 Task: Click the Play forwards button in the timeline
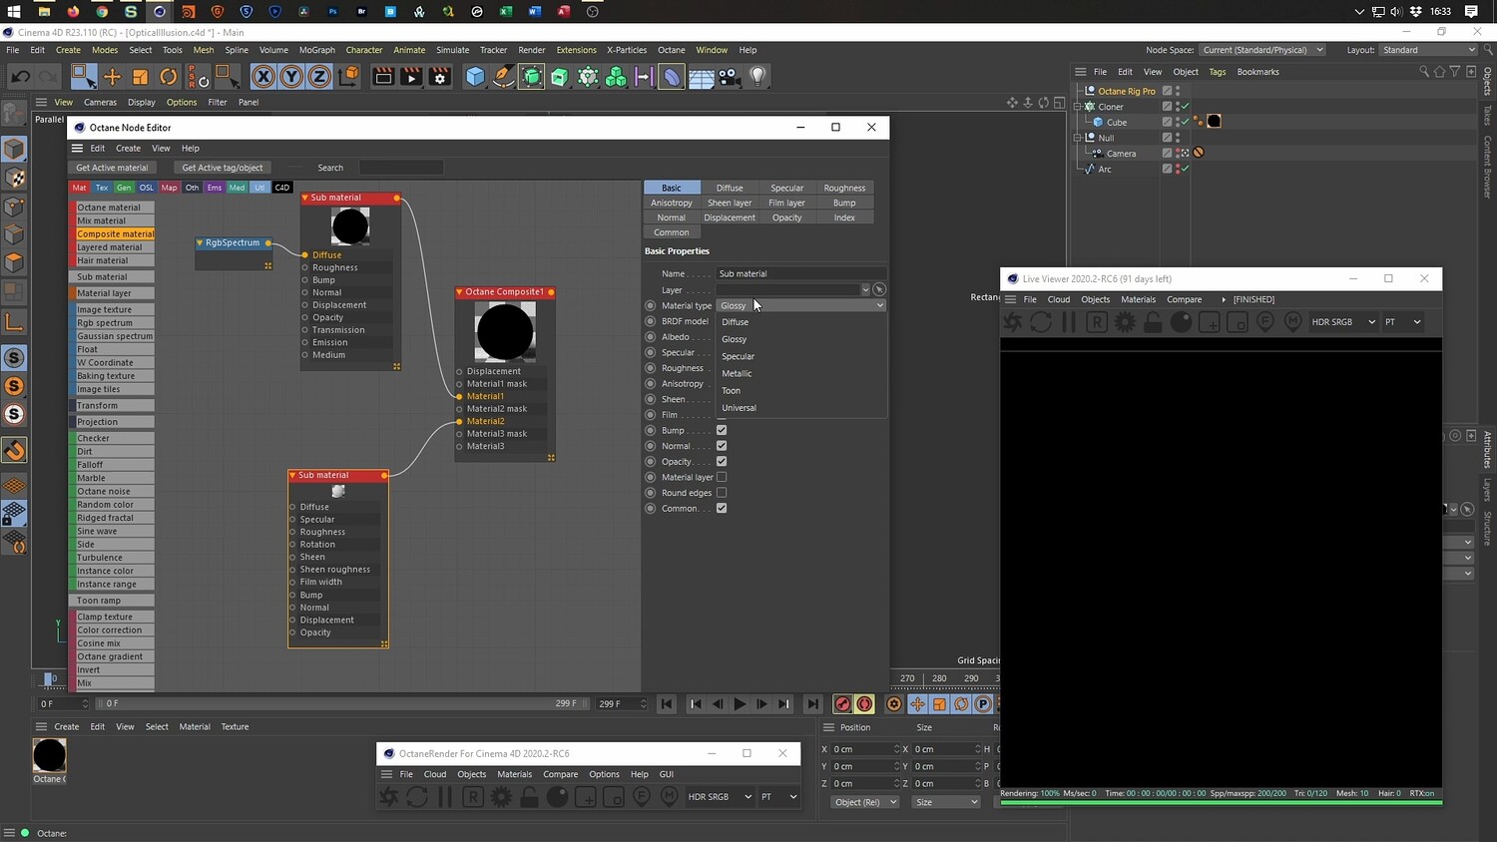click(740, 704)
